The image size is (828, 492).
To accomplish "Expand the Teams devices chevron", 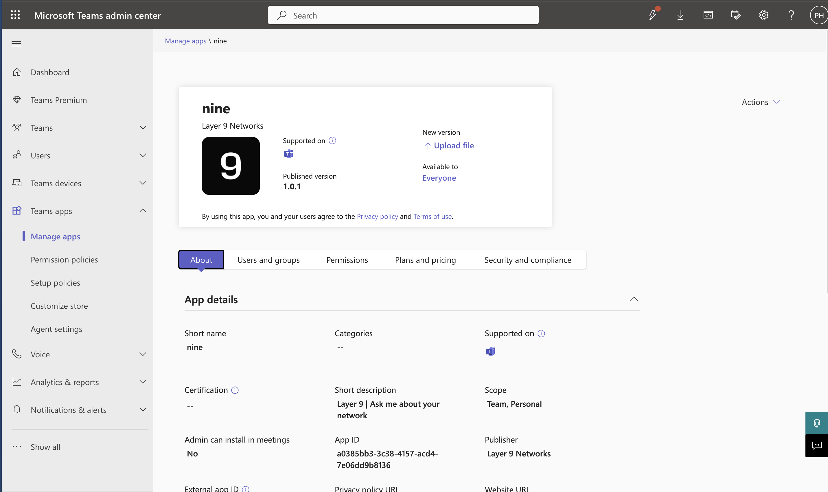I will click(143, 183).
